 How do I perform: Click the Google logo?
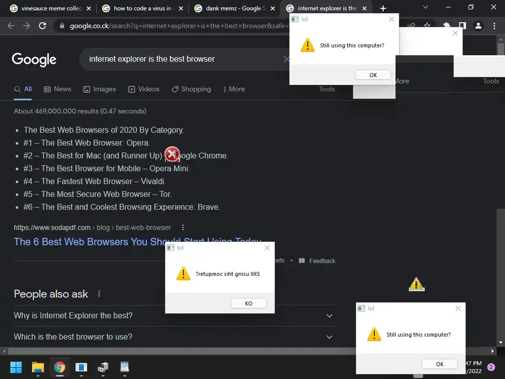click(34, 60)
